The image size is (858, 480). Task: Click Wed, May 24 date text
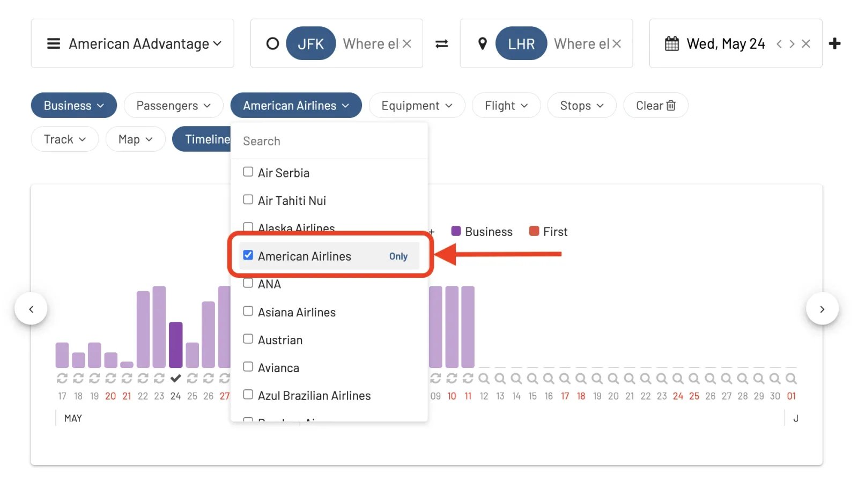pos(726,43)
